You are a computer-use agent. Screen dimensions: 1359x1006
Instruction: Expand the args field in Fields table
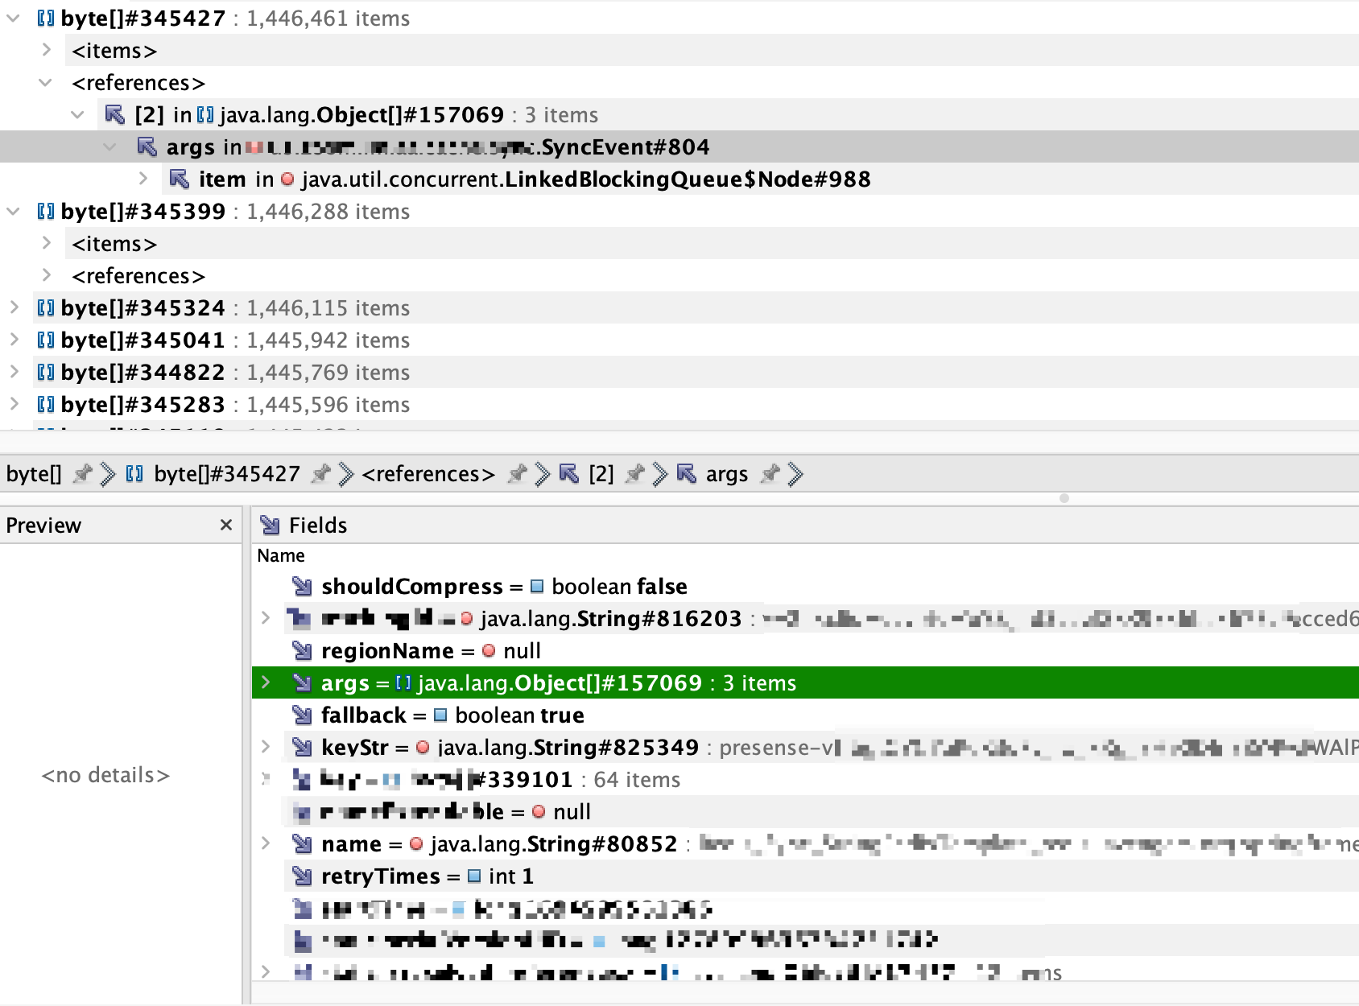click(x=266, y=683)
